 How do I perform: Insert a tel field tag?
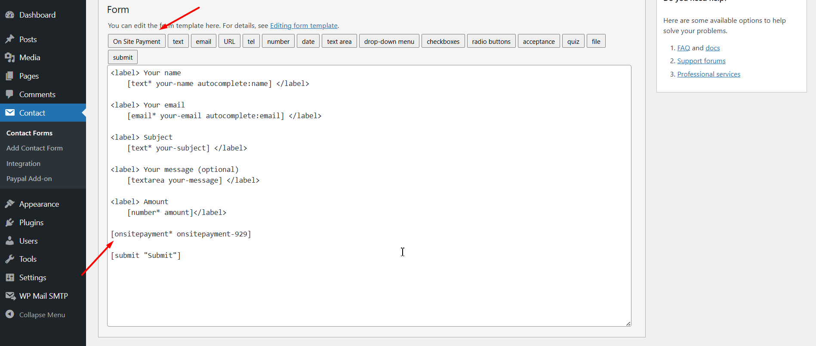coord(251,41)
